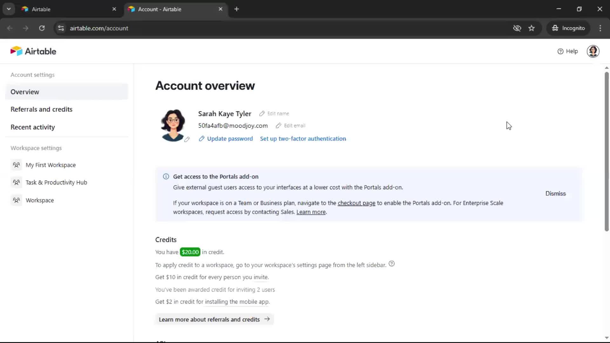Click Learn more in Portals banner
The width and height of the screenshot is (610, 343).
[311, 212]
